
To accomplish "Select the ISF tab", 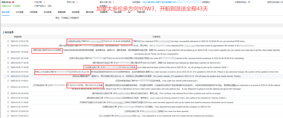I will click(x=129, y=12).
